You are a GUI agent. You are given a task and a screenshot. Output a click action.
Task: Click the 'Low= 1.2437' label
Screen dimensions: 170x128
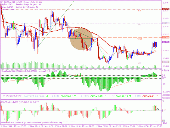(x=7, y=7)
